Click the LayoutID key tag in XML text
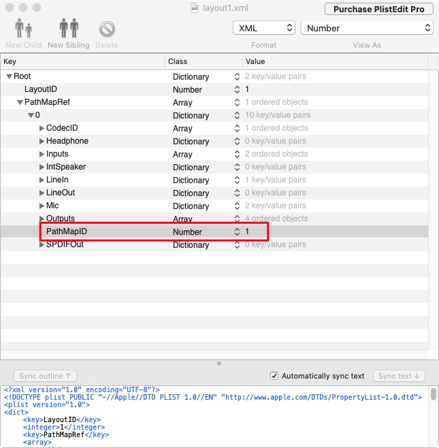Screen dimensions: 439x448 pyautogui.click(x=62, y=419)
